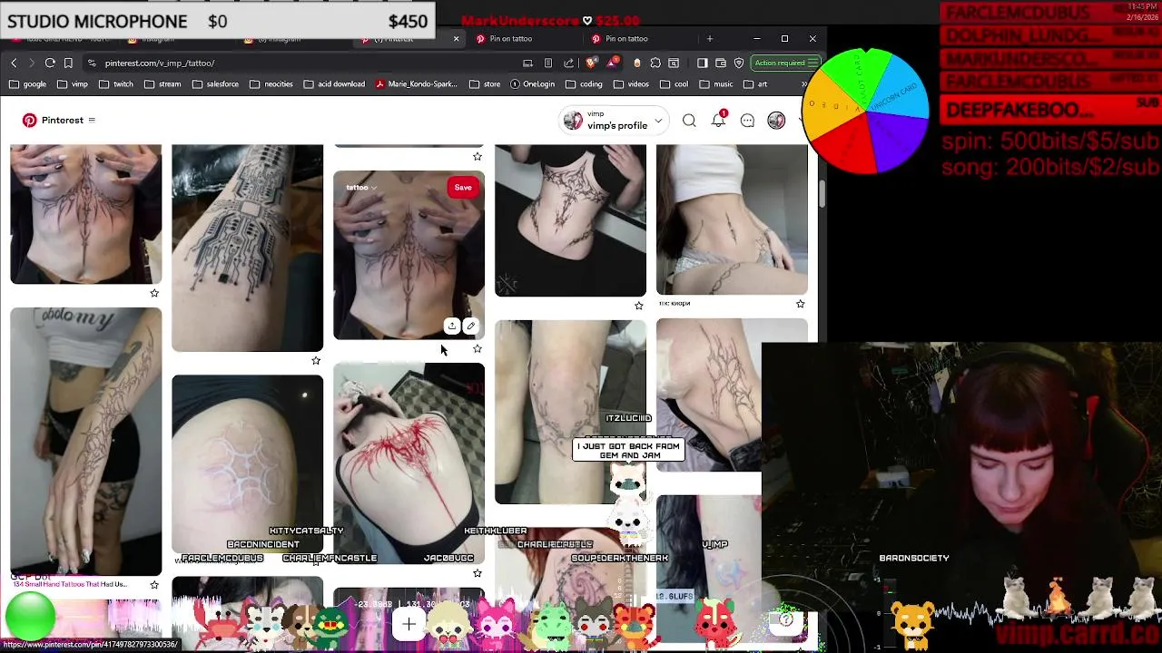Open the salesforce bookmark folder
1162x653 pixels.
(215, 83)
